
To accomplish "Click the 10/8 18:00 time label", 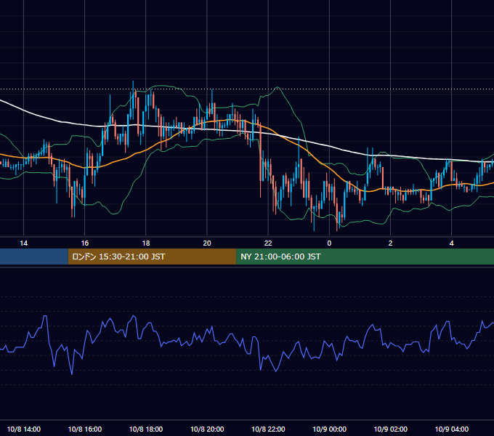I will (x=146, y=429).
